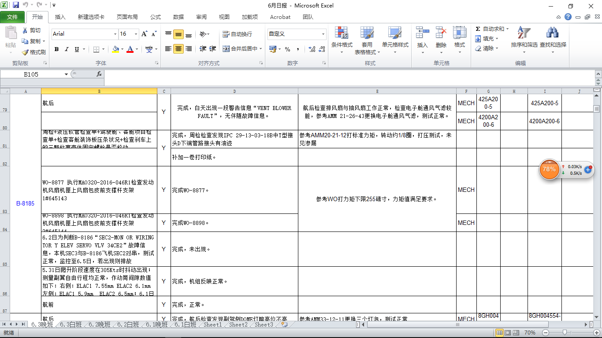Select middle vertical alignment
The width and height of the screenshot is (602, 338).
[178, 34]
